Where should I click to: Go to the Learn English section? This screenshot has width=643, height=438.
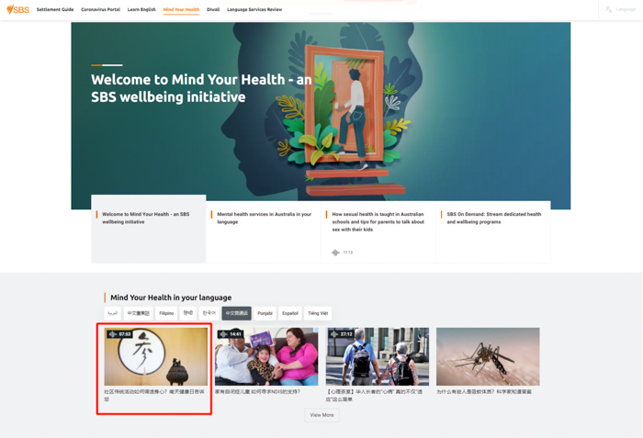[141, 9]
